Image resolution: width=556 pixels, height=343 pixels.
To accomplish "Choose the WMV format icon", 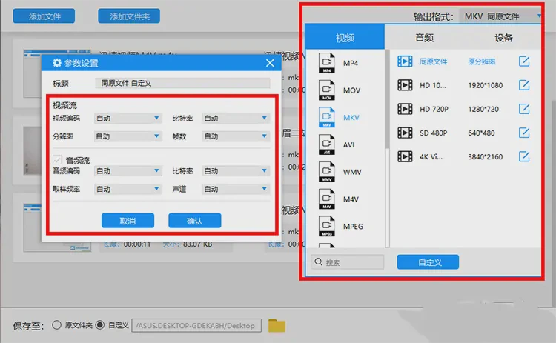I will pyautogui.click(x=328, y=172).
